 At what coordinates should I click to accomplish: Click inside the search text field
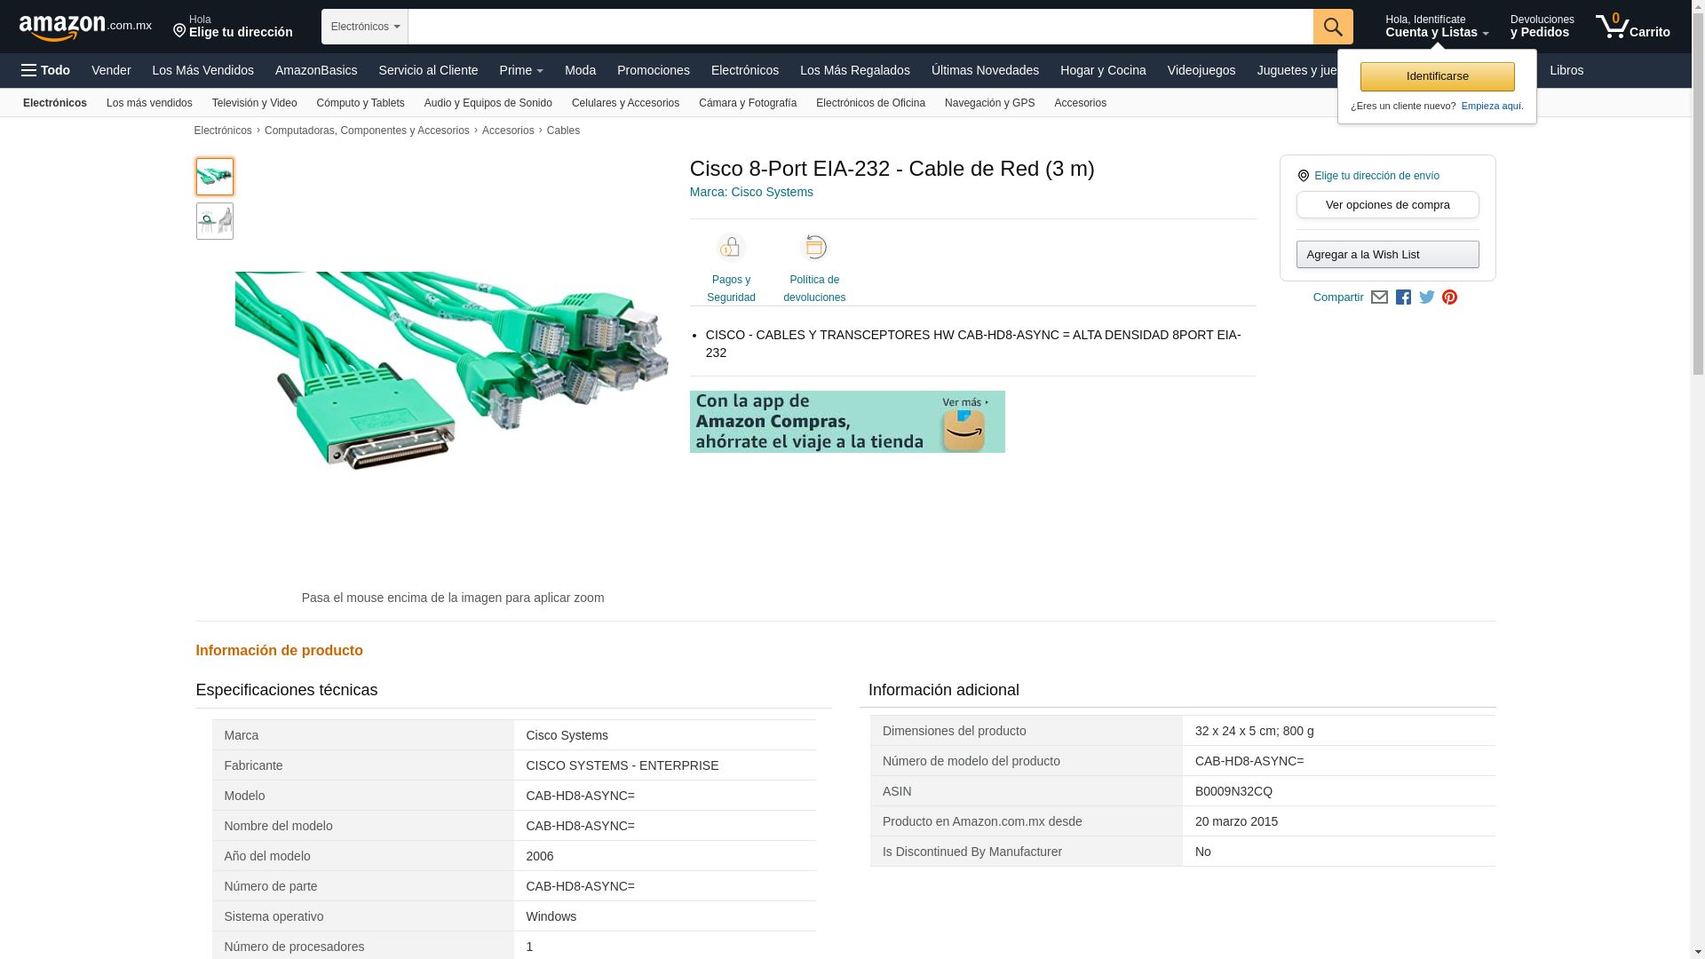pos(860,27)
